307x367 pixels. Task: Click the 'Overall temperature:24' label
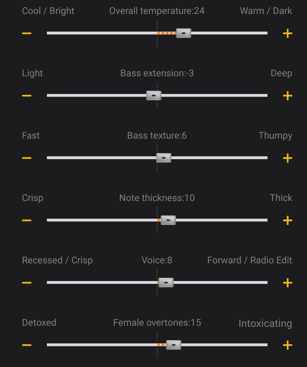157,11
